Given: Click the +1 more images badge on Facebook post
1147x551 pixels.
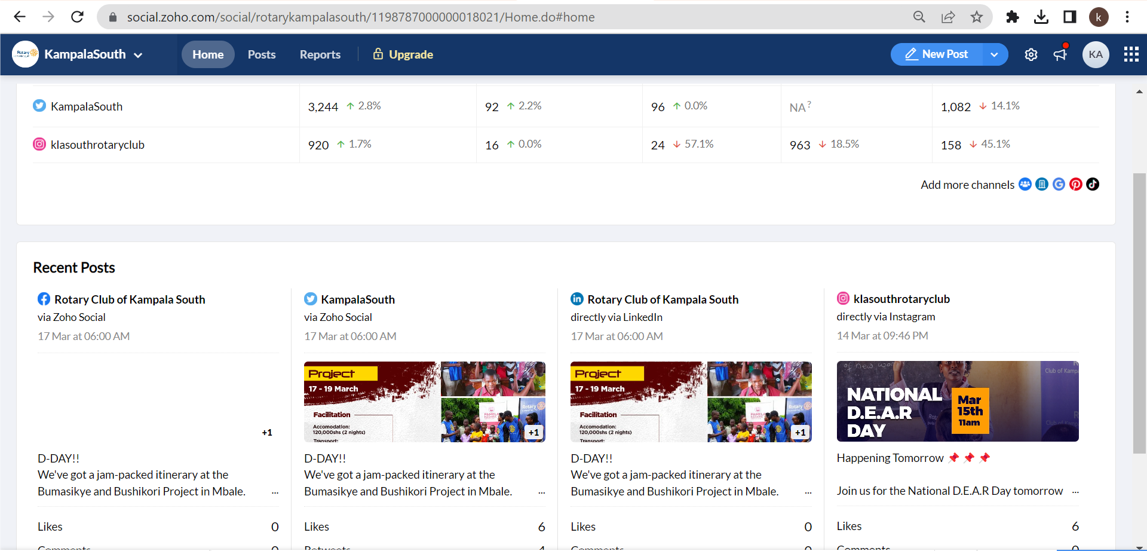Looking at the screenshot, I should (267, 433).
